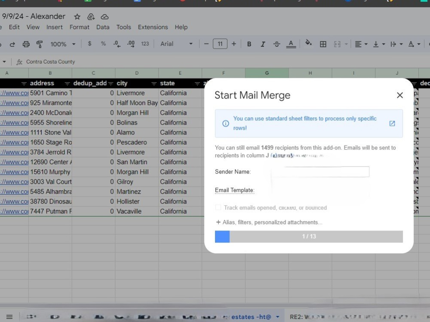Image resolution: width=430 pixels, height=322 pixels.
Task: Open the Data menu
Action: coord(103,27)
